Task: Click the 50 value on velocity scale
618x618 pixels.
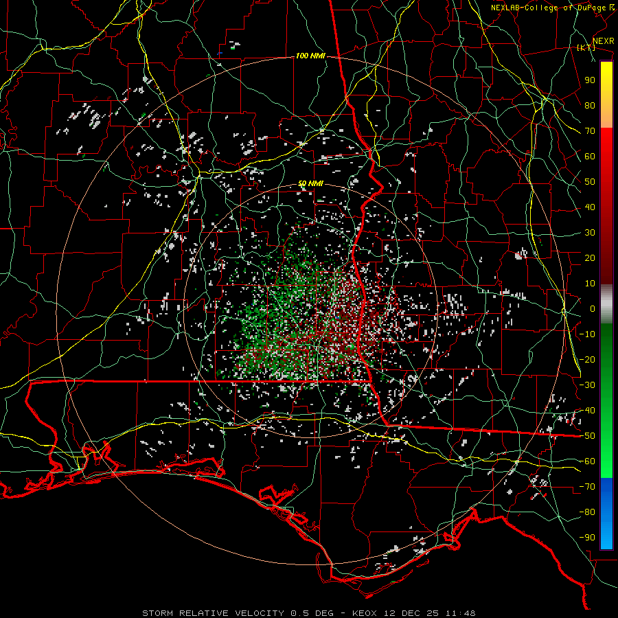Action: click(590, 182)
